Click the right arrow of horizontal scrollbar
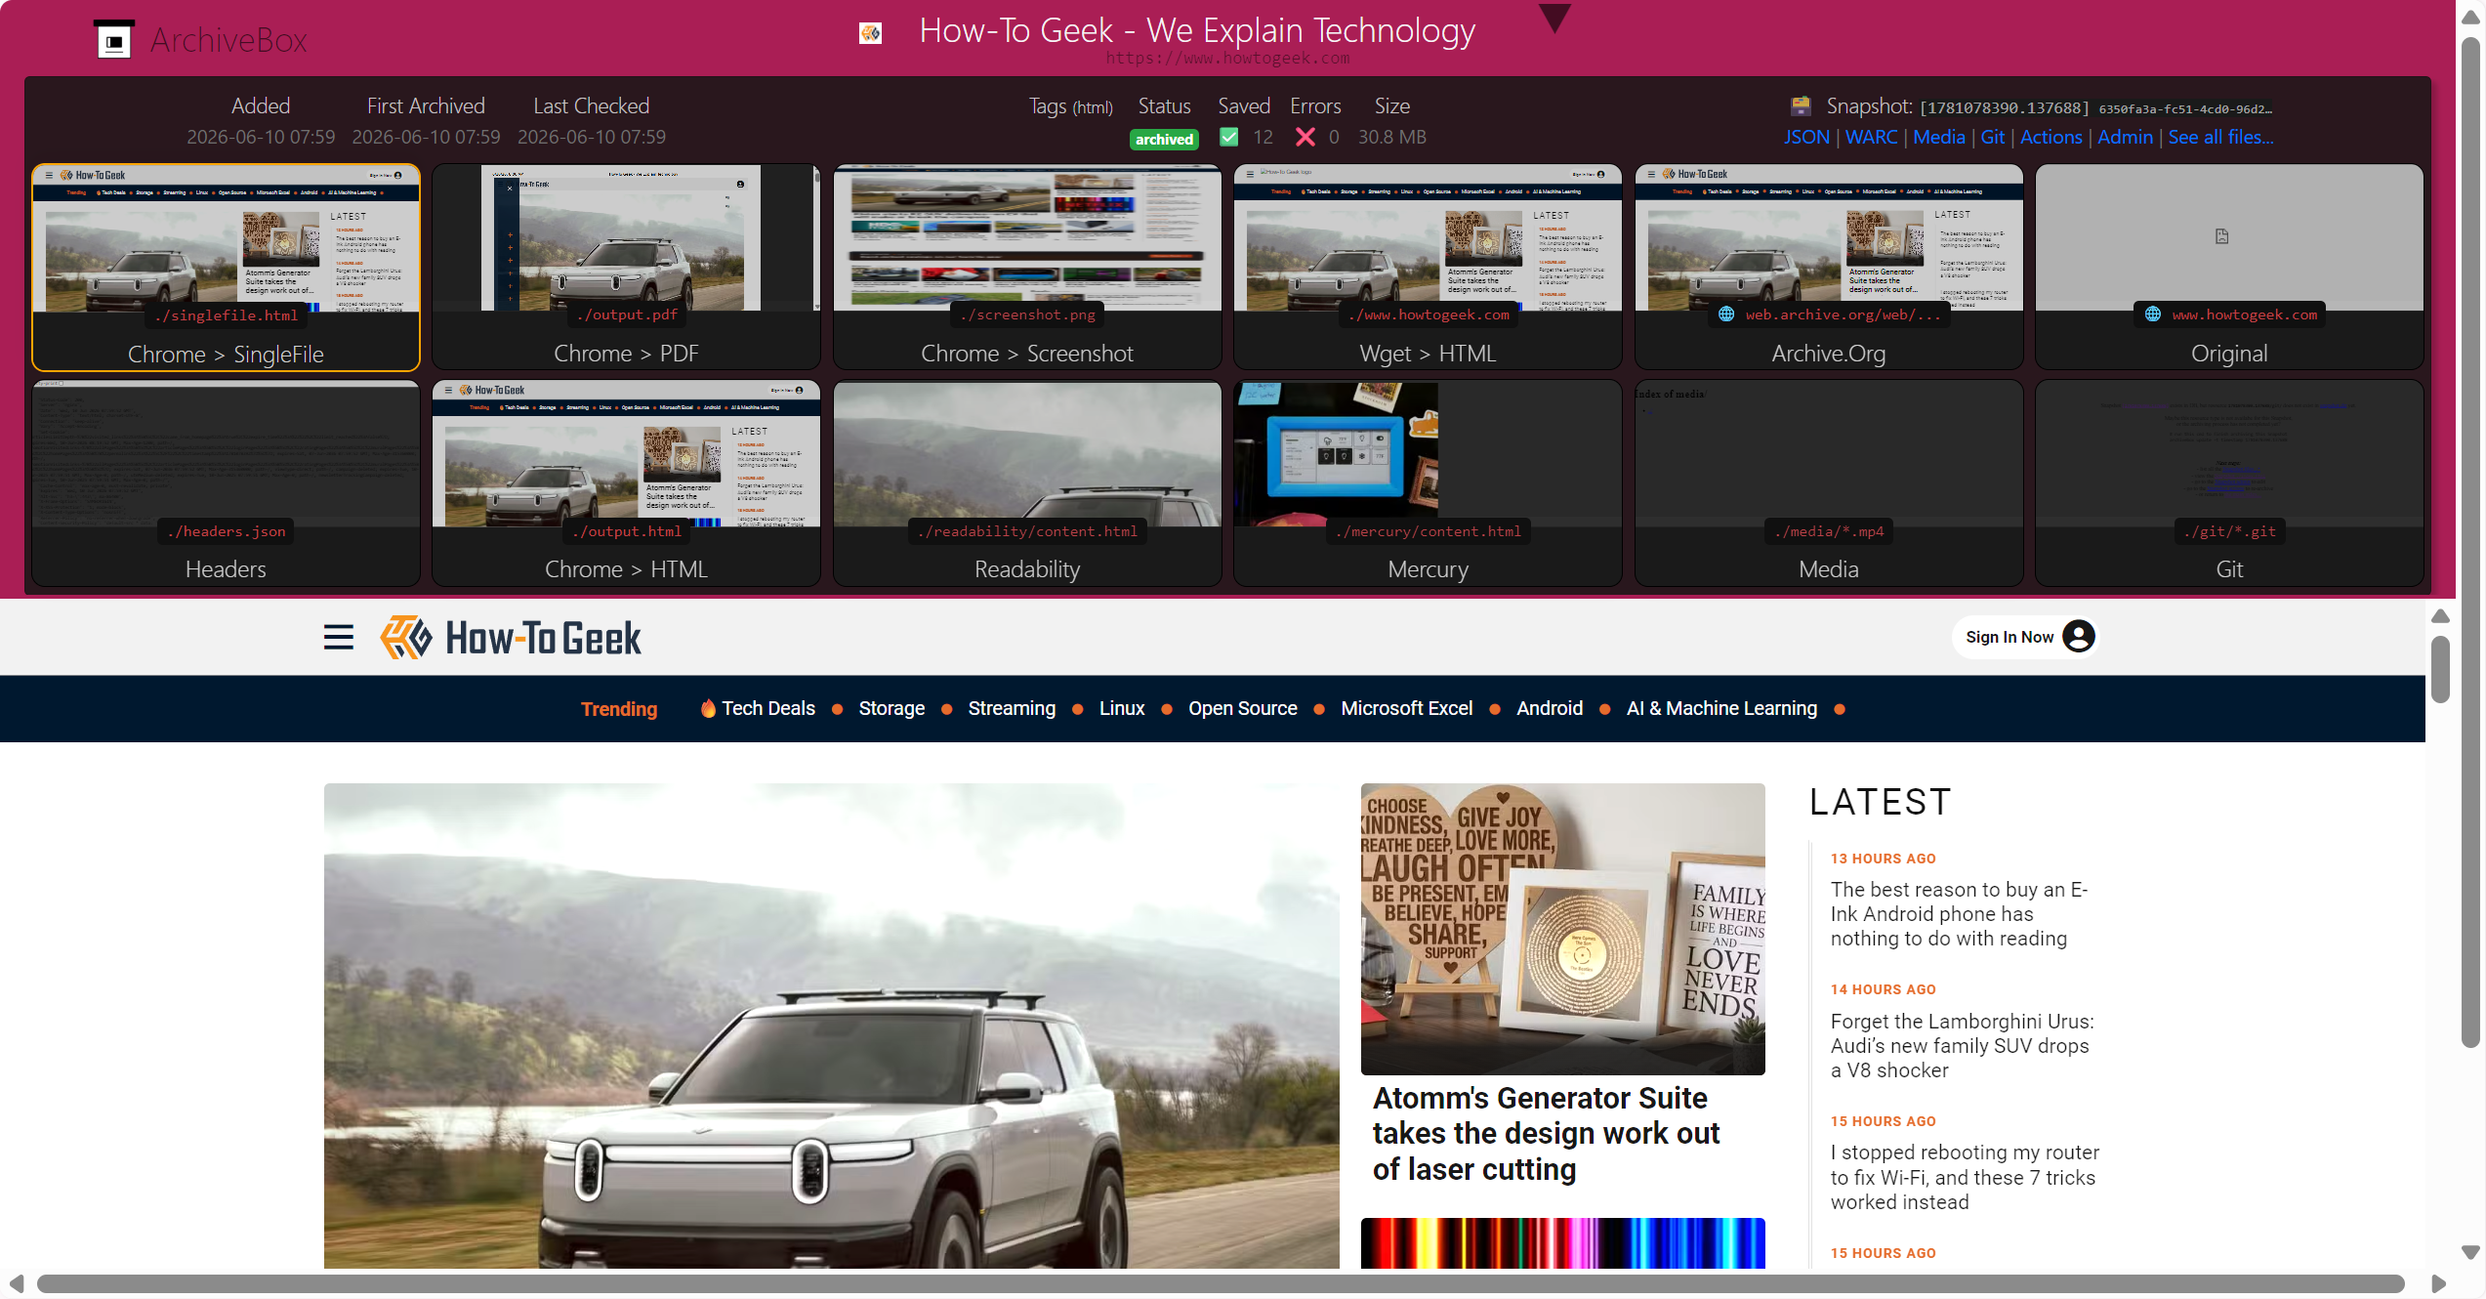This screenshot has height=1299, width=2486. [2437, 1283]
